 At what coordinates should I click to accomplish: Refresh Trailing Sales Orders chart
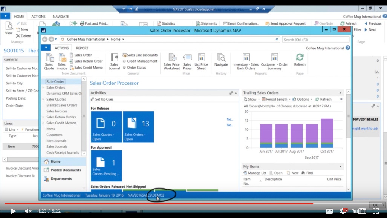tap(323, 99)
